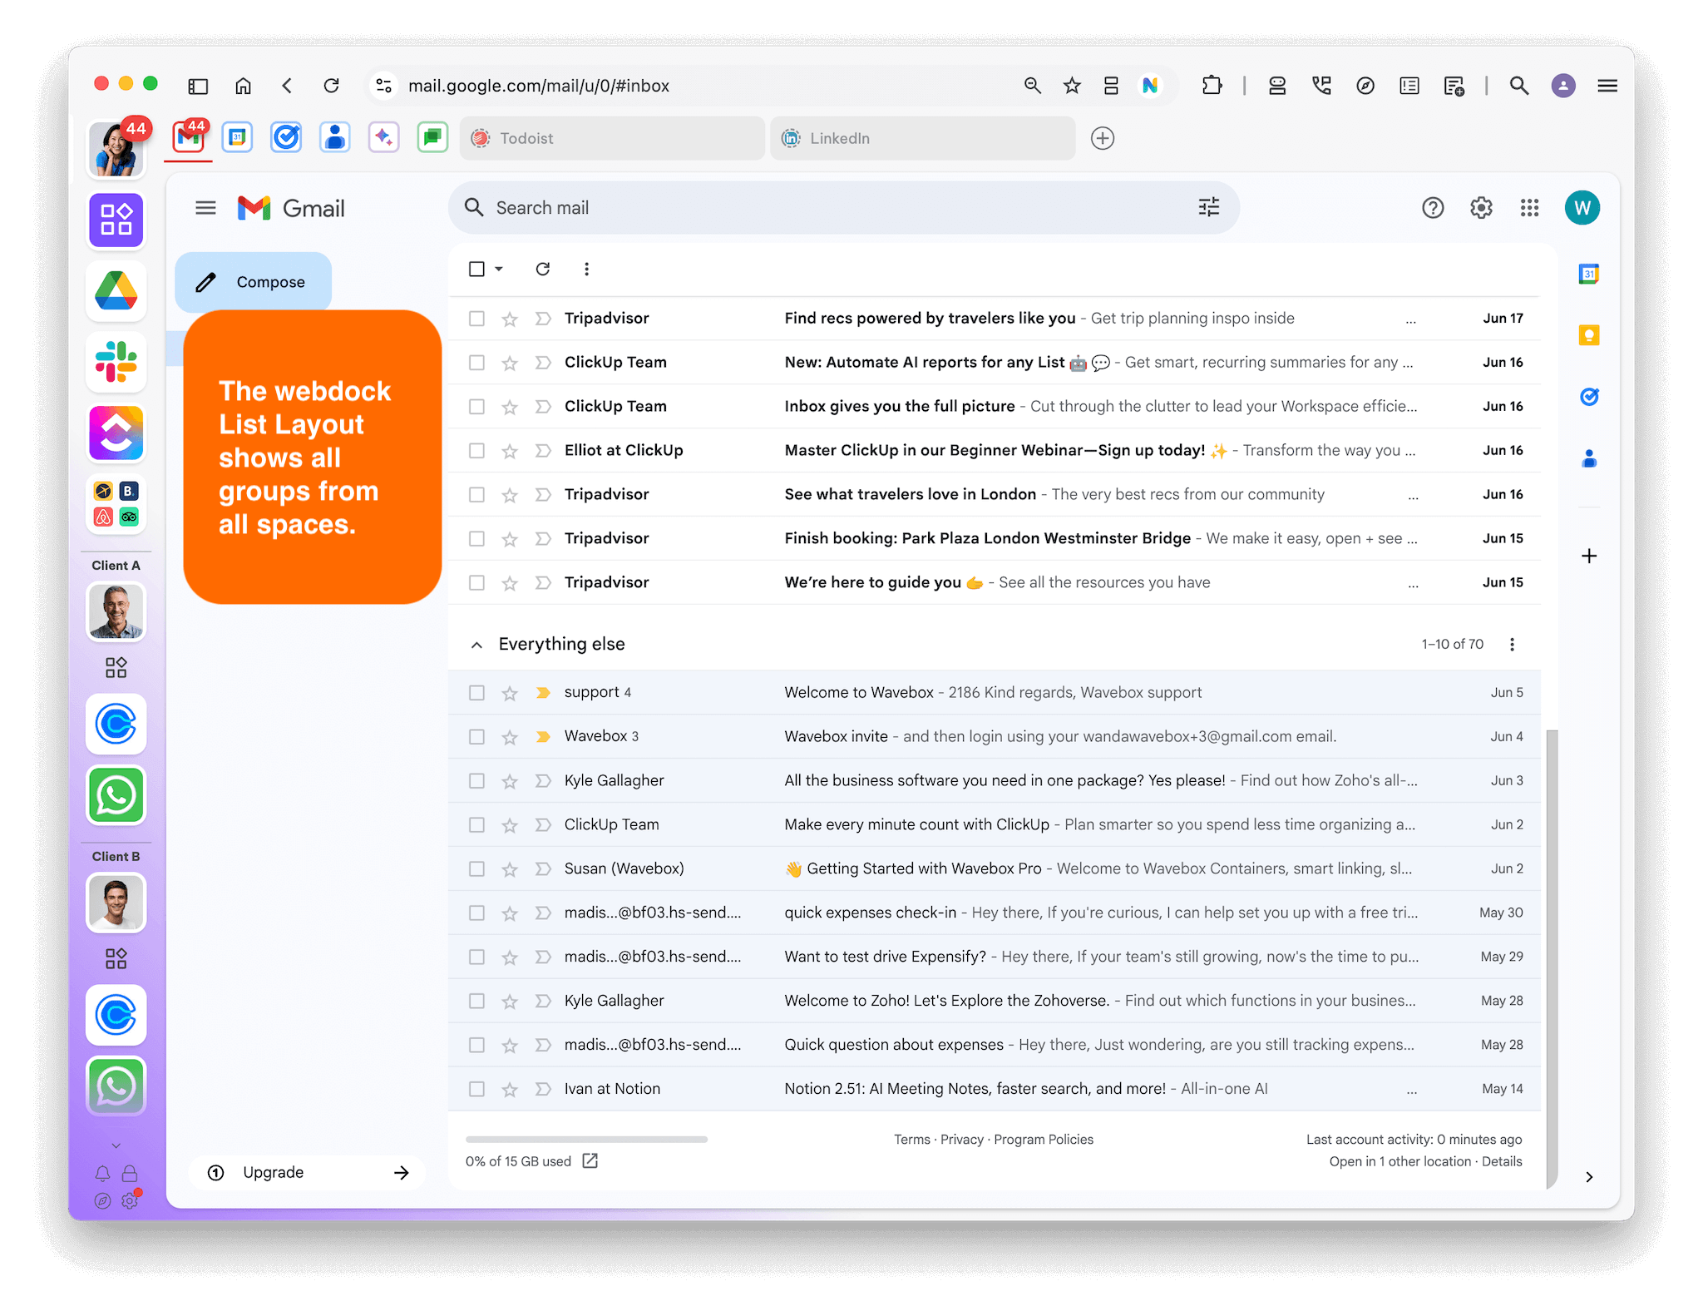Viewport: 1703px width, 1311px height.
Task: Star the Wavebox invite email
Action: pos(510,737)
